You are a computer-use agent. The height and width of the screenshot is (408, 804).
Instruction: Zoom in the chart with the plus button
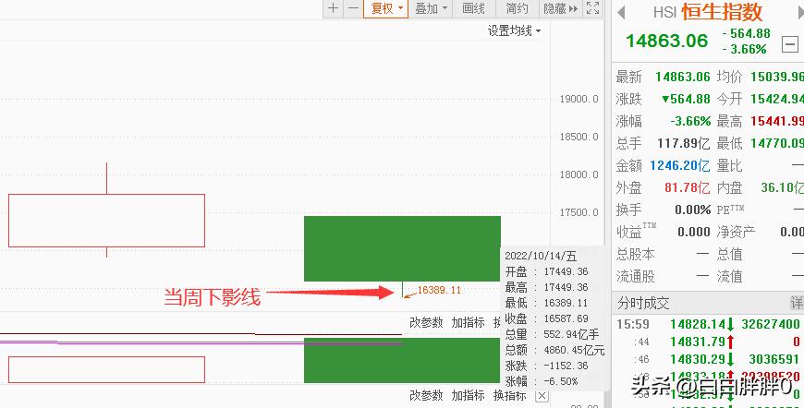pos(333,8)
